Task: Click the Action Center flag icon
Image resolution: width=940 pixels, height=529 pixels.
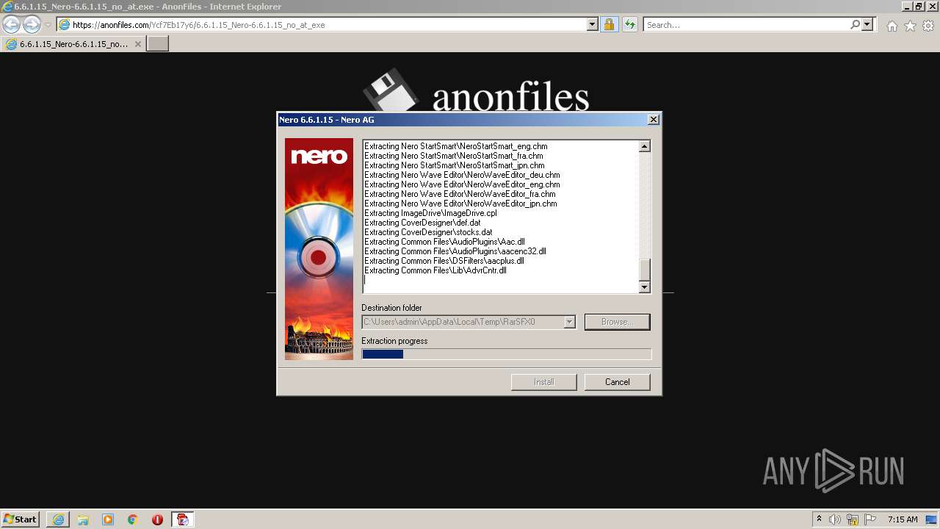Action: (x=870, y=519)
